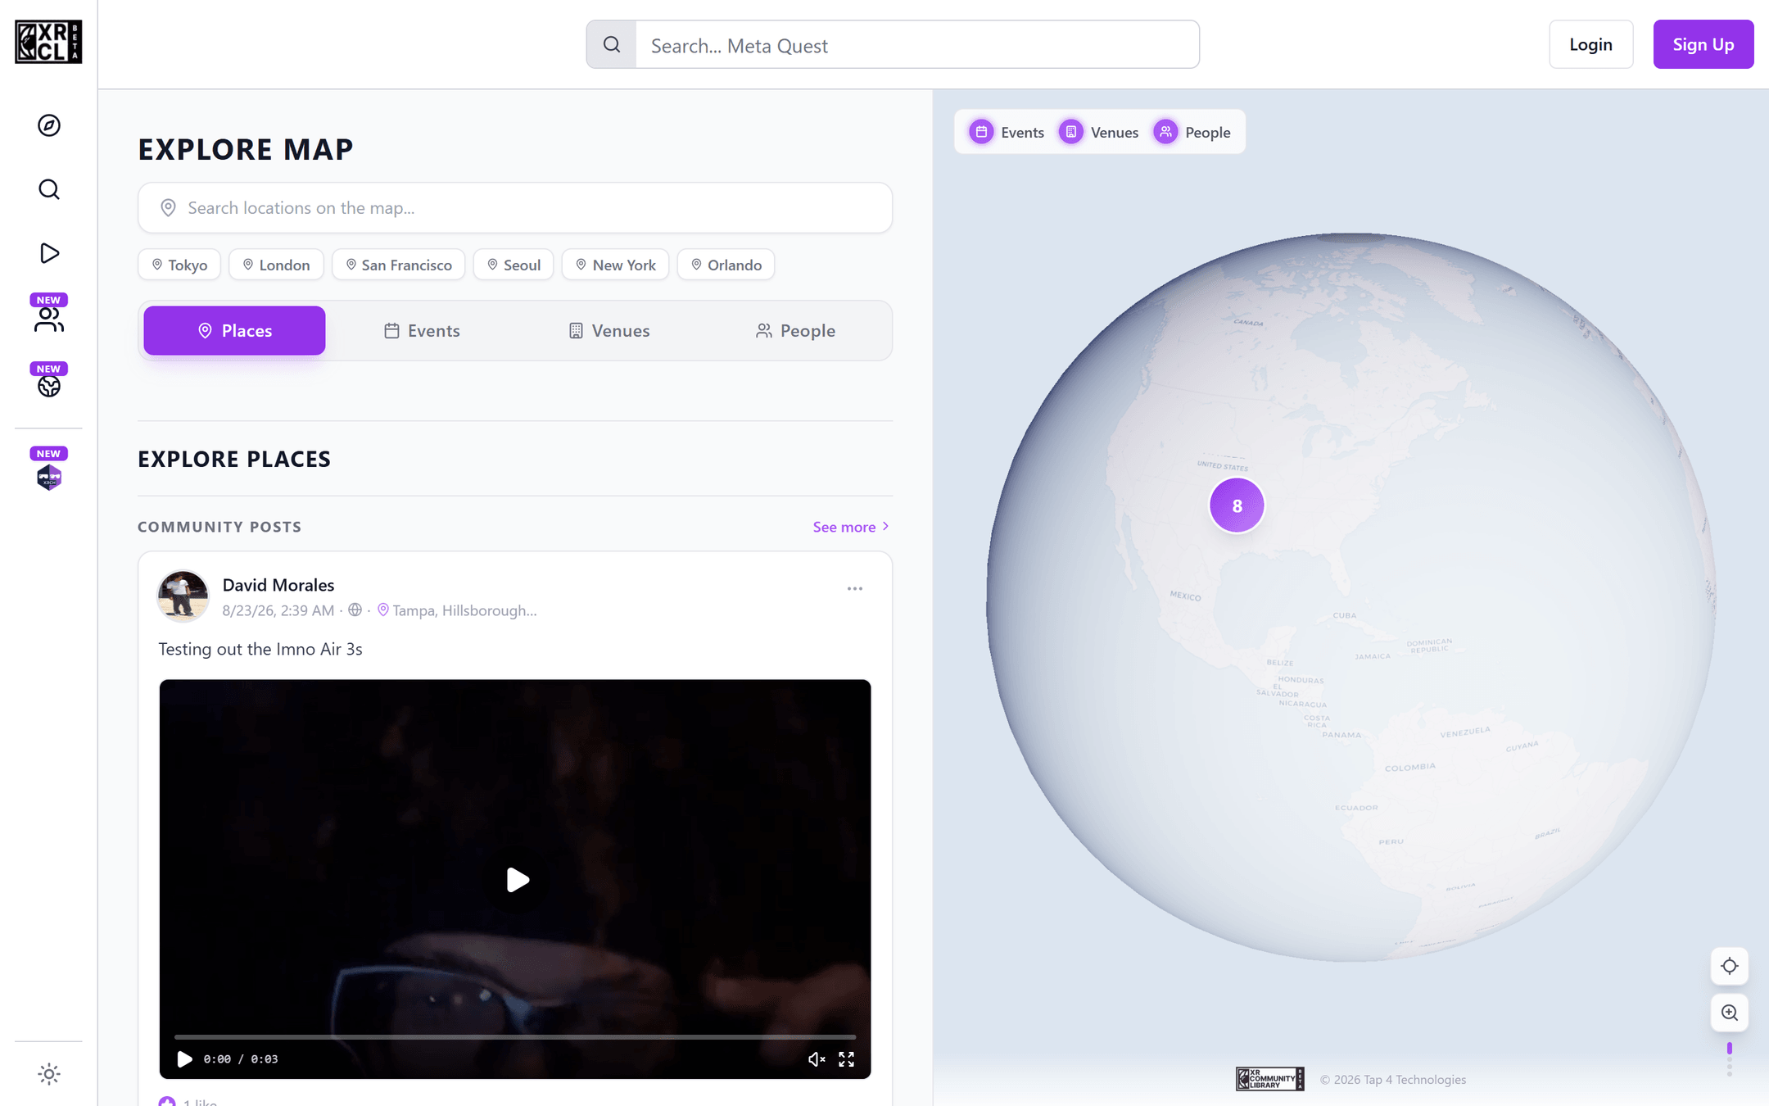
Task: Click the '8/23/26, 2:39 AM' post timestamp
Action: [278, 610]
